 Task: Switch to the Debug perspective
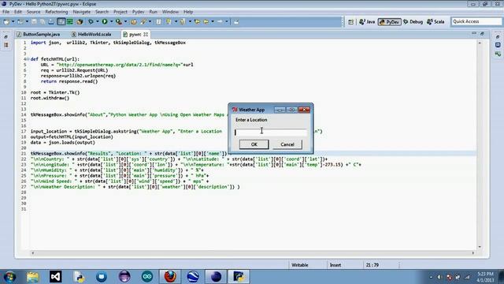tap(413, 22)
